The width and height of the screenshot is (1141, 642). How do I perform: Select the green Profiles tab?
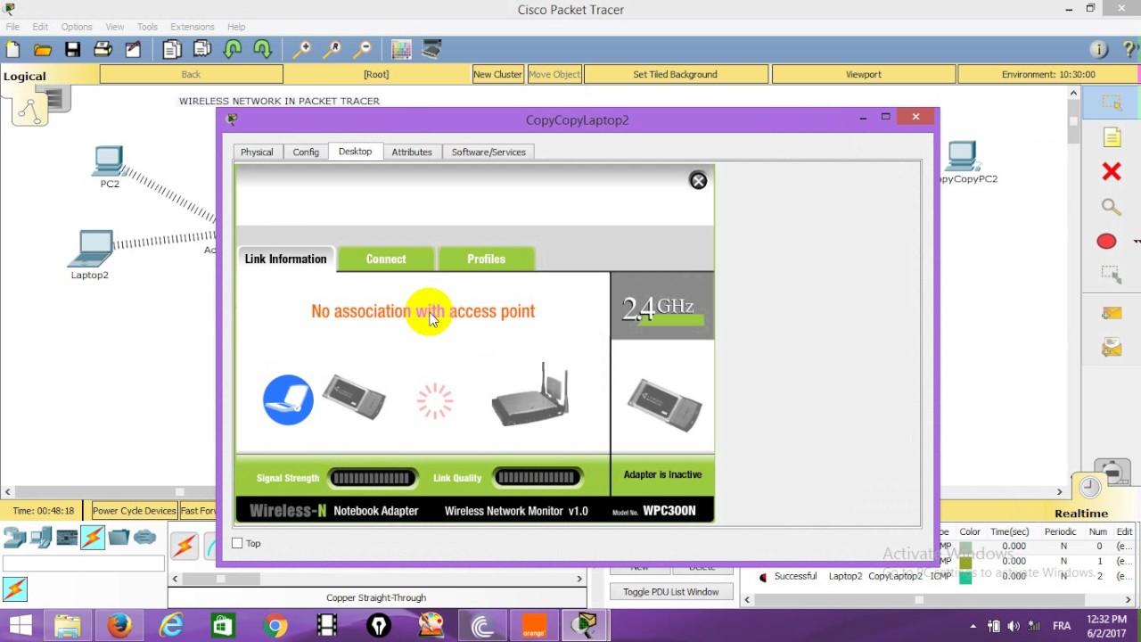pos(486,259)
